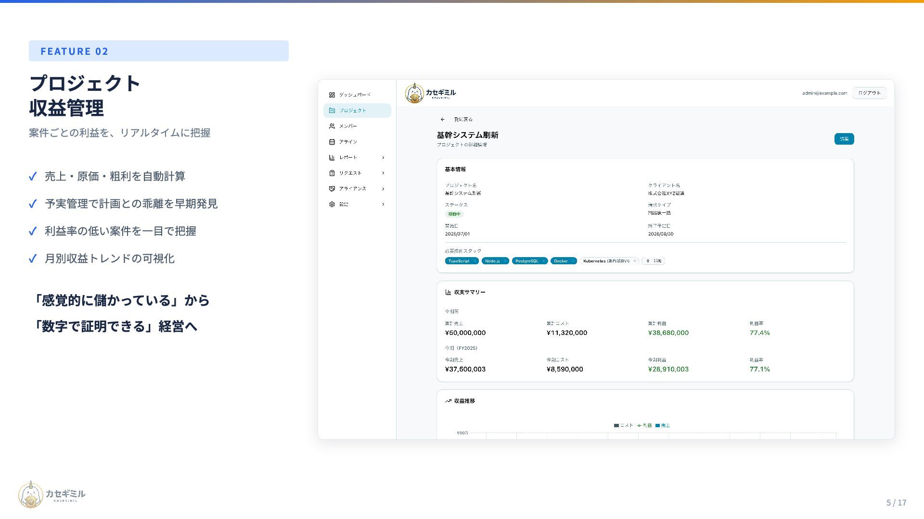This screenshot has height=519, width=924.
Task: Select the プロジェクト sidebar menu item
Action: (357, 111)
